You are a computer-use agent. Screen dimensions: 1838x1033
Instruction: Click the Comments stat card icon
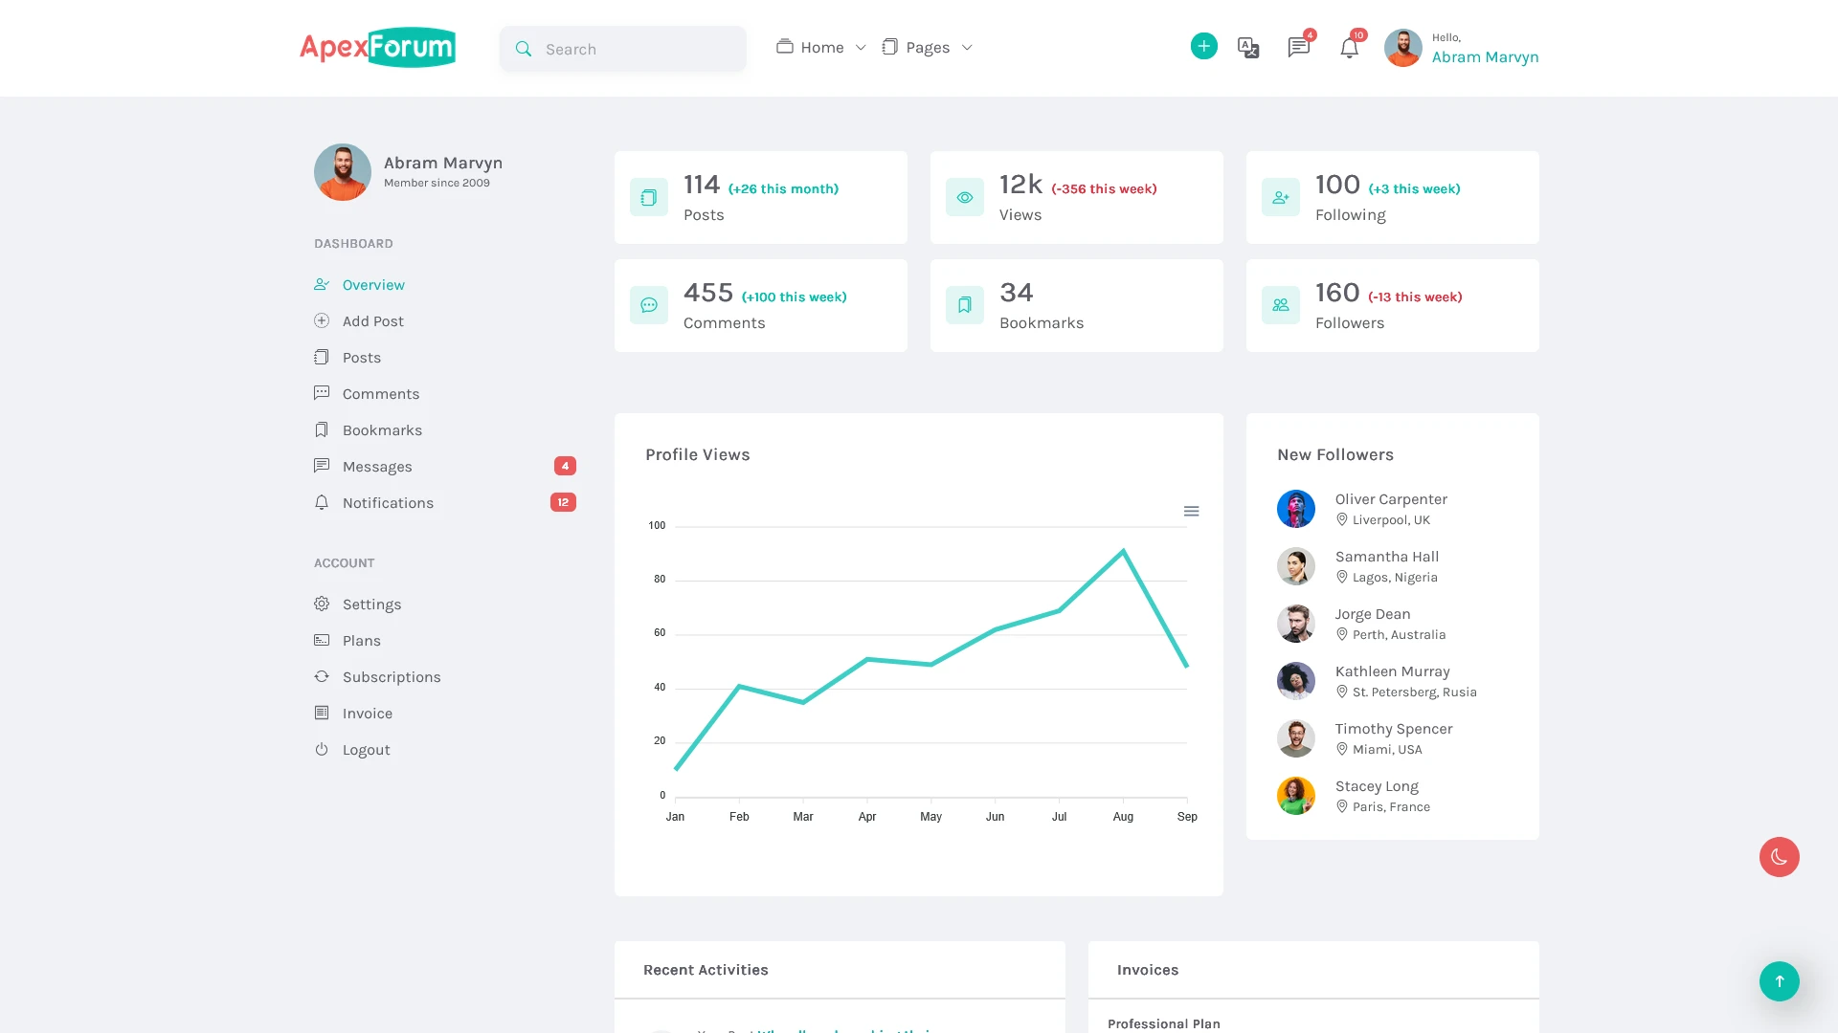tap(649, 305)
